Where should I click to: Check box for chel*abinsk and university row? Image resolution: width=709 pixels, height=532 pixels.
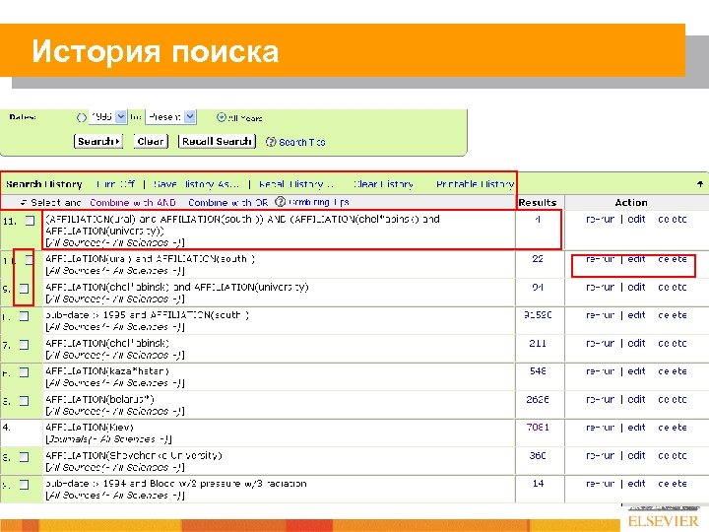click(x=24, y=288)
